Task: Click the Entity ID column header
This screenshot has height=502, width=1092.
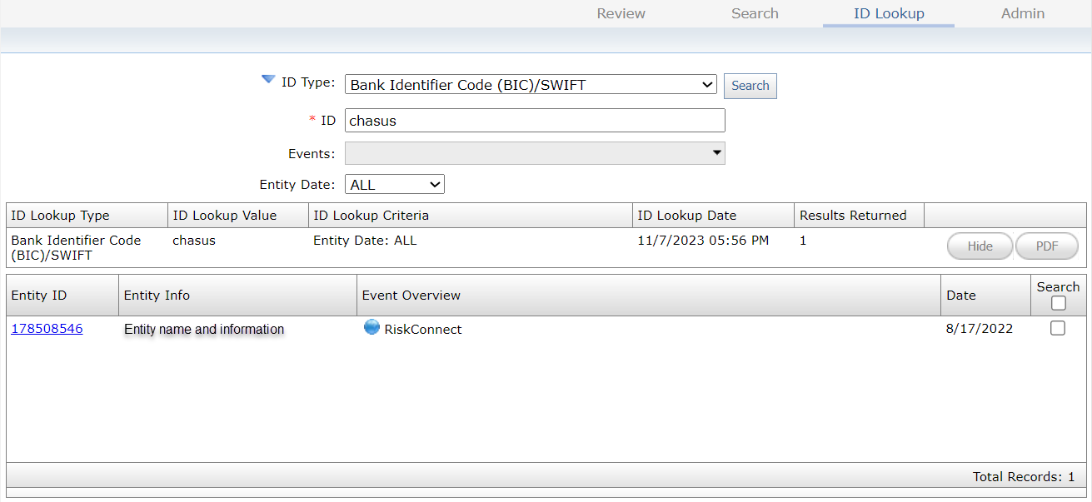Action: [39, 296]
